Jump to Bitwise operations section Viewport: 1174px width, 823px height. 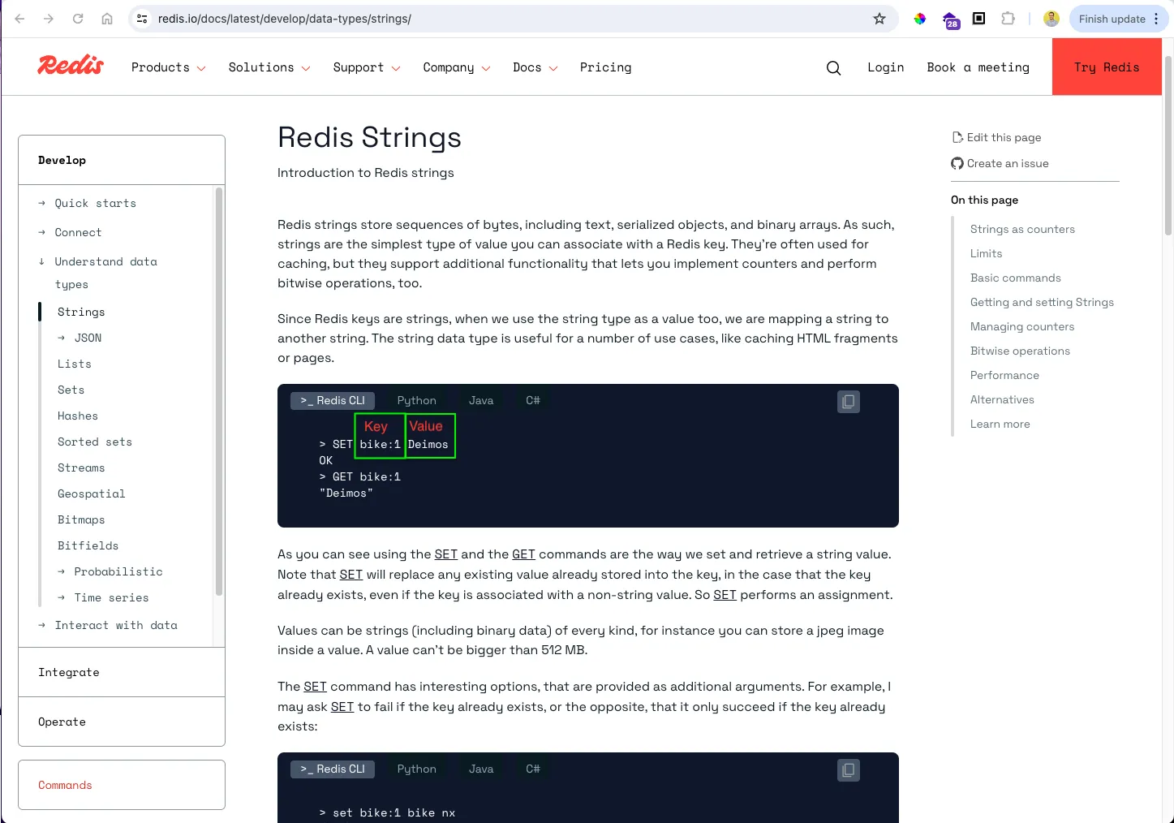1020,351
